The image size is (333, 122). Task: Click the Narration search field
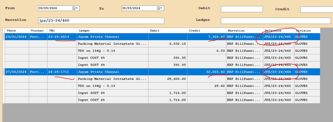point(101,21)
